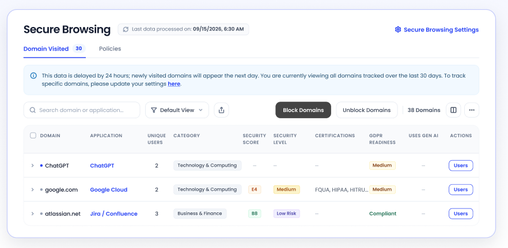
Task: Open the Google Cloud application link
Action: [108, 190]
